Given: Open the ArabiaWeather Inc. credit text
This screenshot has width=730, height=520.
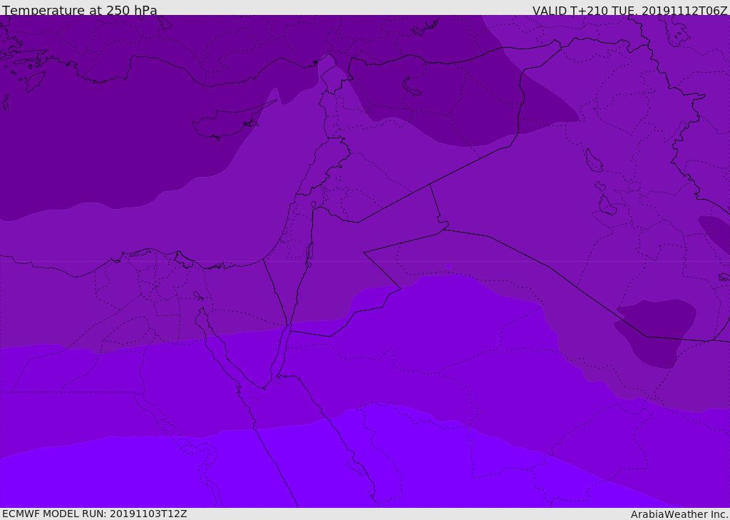Looking at the screenshot, I should pos(679,514).
